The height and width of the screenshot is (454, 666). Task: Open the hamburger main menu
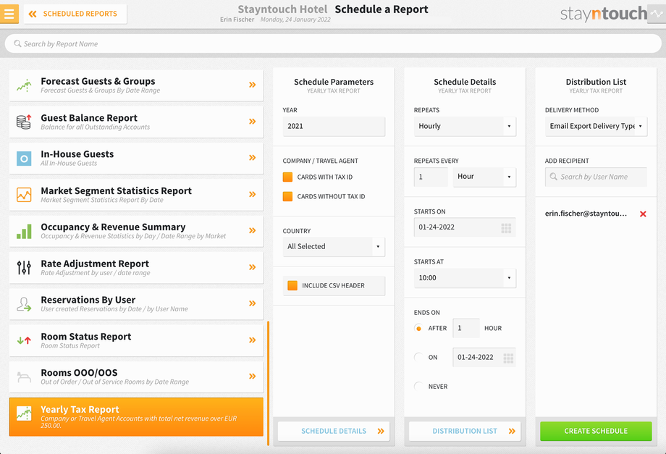9,14
